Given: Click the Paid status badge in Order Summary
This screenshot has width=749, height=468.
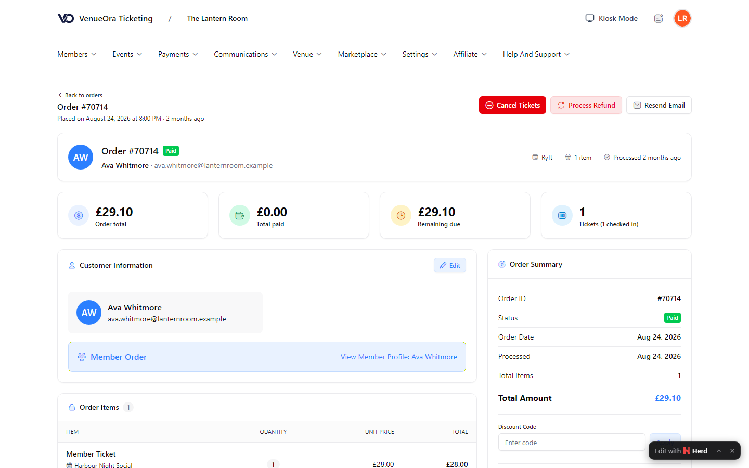Looking at the screenshot, I should coord(673,318).
